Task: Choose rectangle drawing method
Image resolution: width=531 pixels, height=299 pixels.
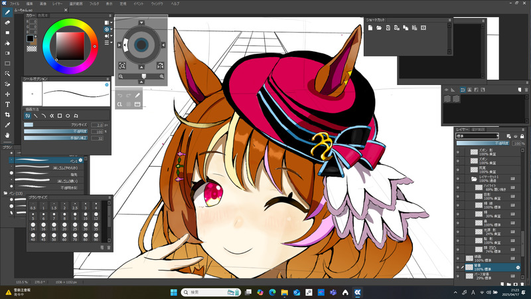Action: tap(60, 116)
